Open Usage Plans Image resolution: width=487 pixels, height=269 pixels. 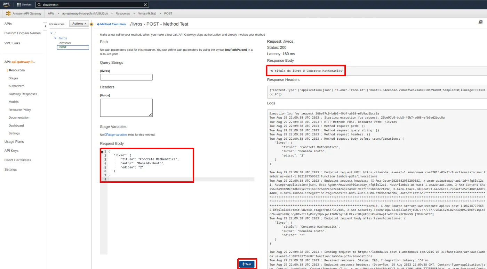[14, 142]
